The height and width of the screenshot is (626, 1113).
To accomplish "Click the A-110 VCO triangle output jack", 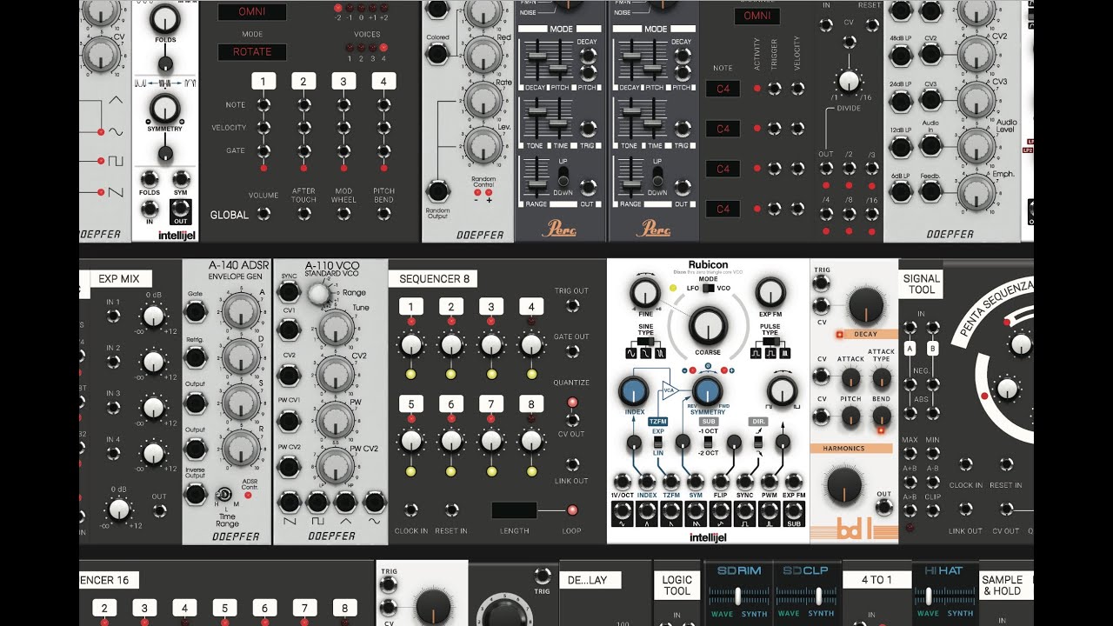I will tap(345, 502).
